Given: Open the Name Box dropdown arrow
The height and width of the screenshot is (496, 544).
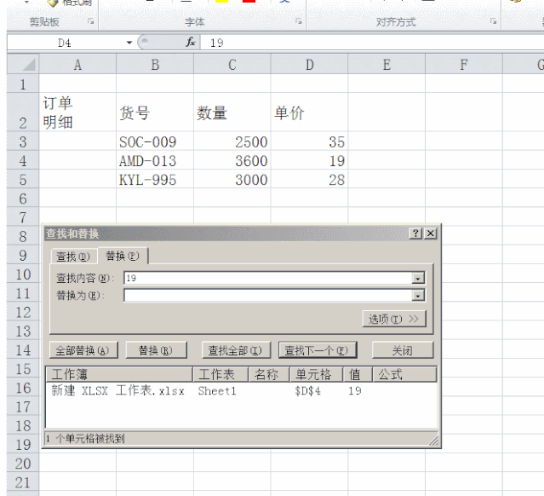Looking at the screenshot, I should pos(129,43).
